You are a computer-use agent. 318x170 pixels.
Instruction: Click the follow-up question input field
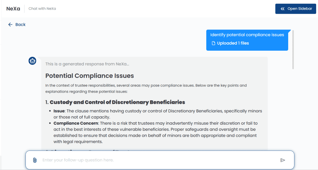(160, 160)
